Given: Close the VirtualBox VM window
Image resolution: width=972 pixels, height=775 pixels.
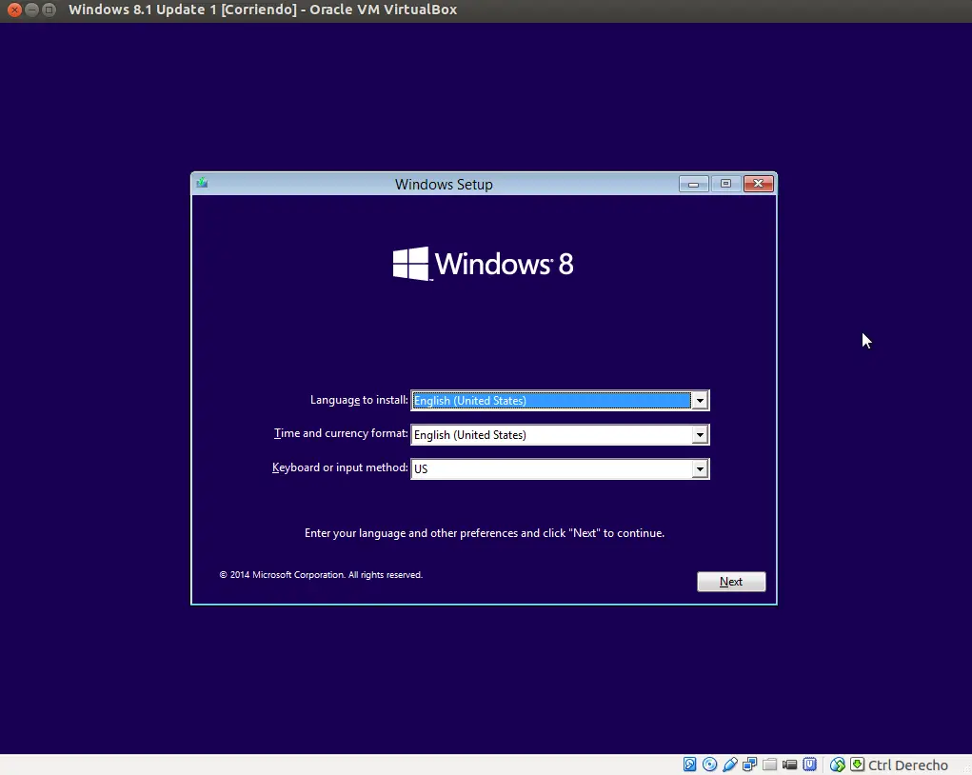Looking at the screenshot, I should coord(15,10).
